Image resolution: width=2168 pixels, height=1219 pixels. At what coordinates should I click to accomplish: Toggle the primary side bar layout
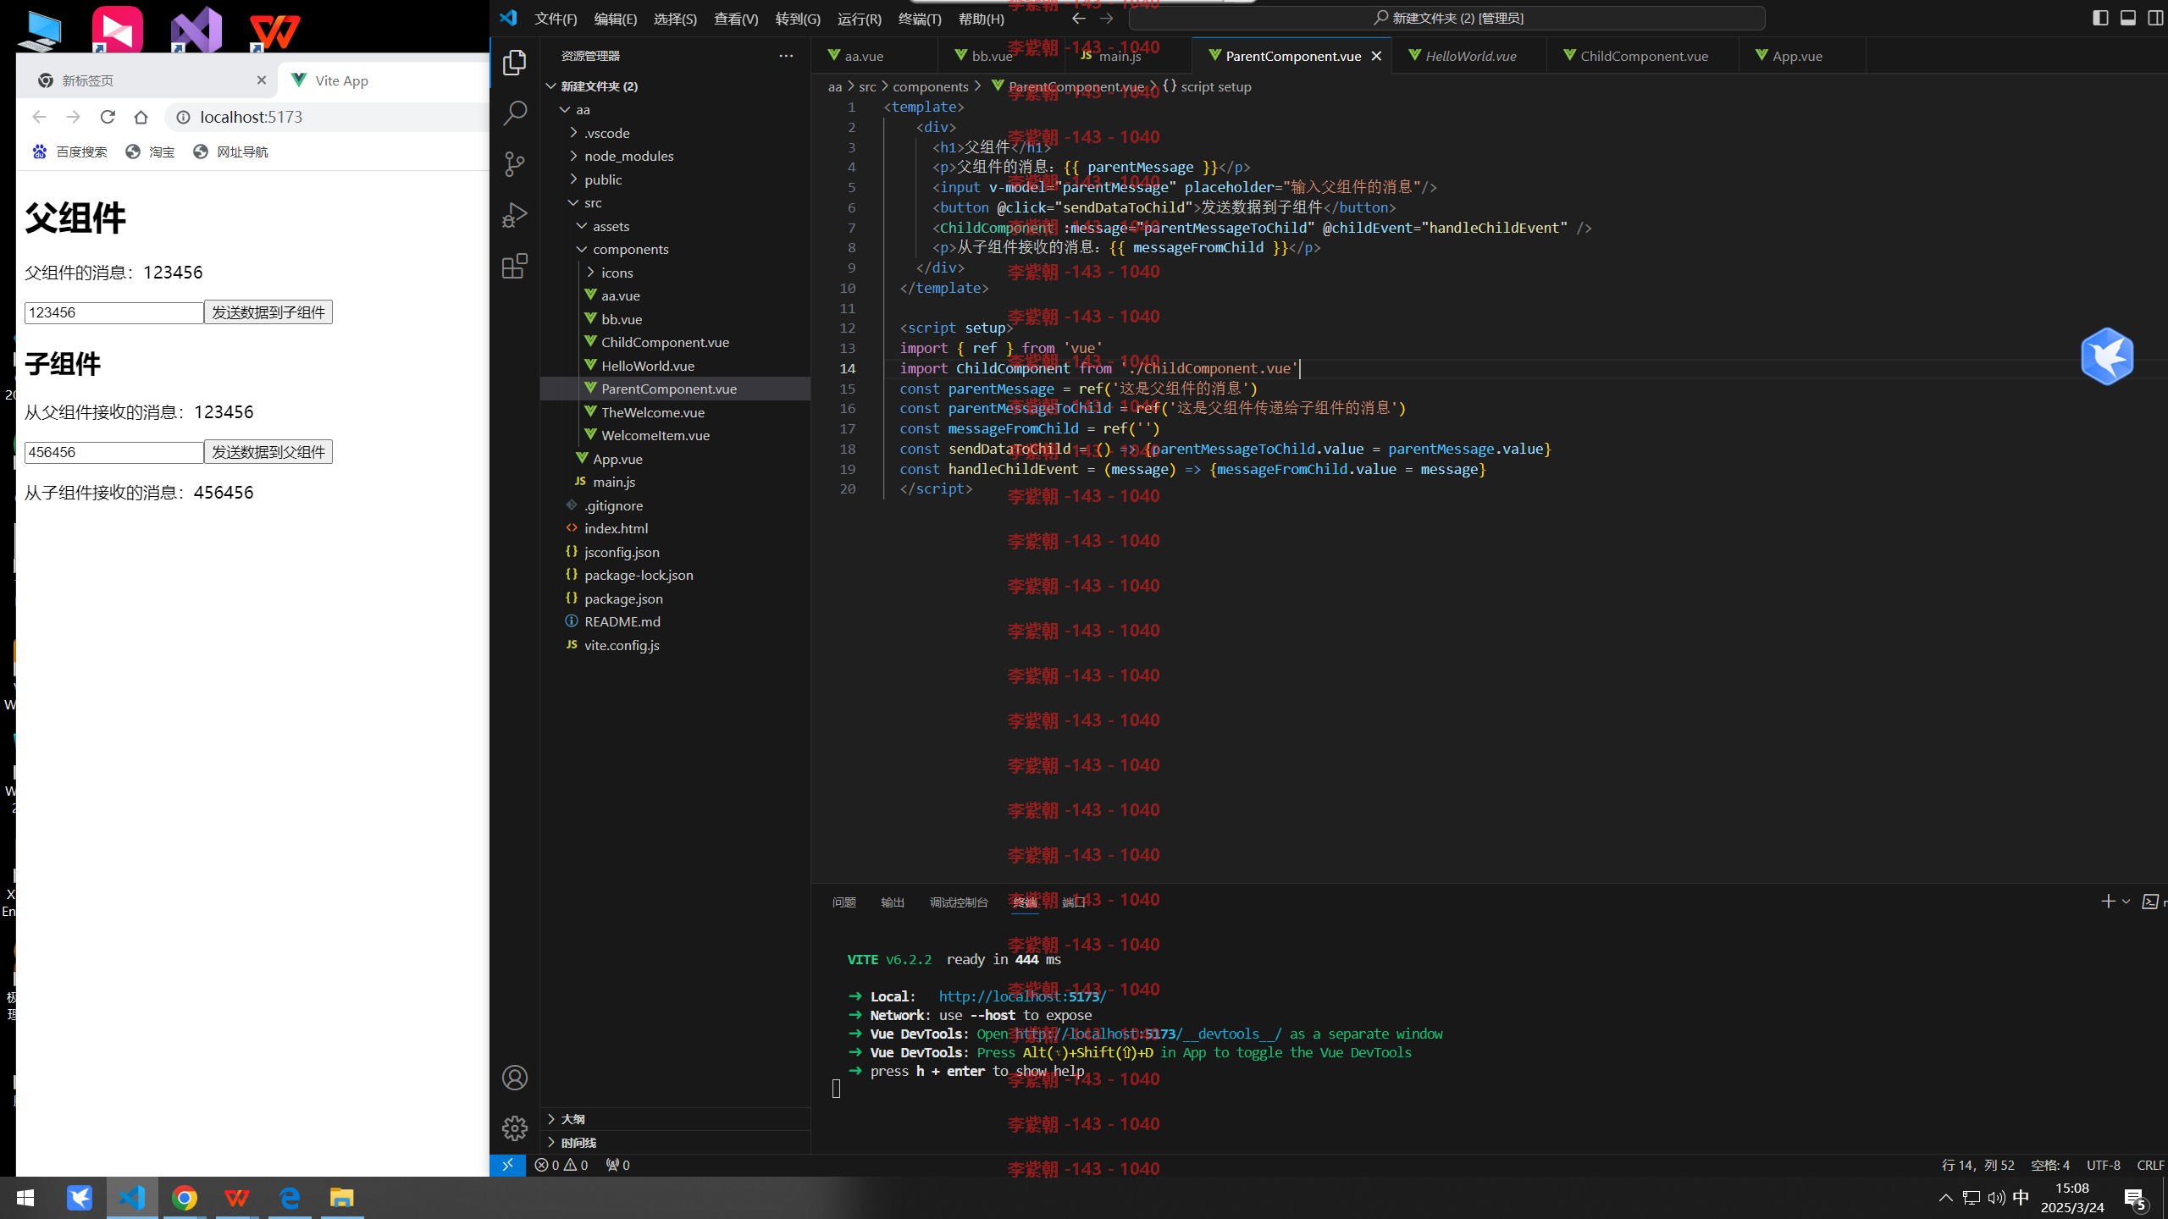(x=2100, y=18)
